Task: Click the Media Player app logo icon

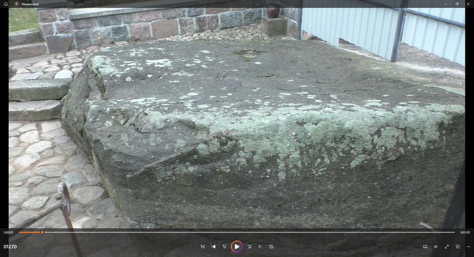Action: tap(17, 4)
